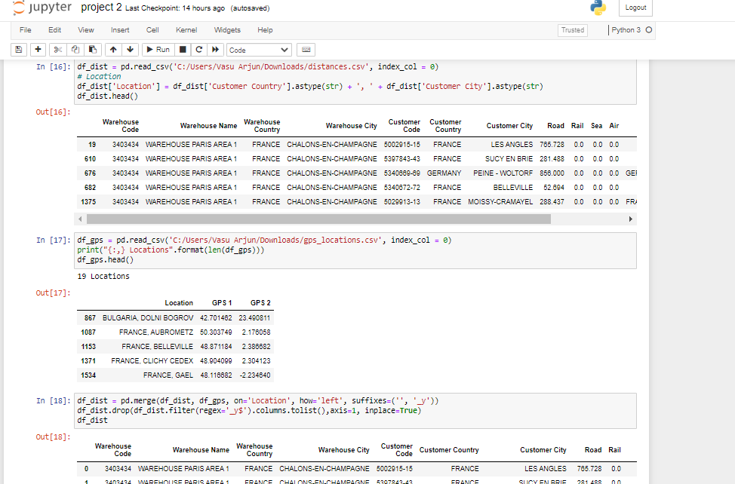The image size is (735, 484).
Task: Click the 'BULGARIA, DOLNI BOGROV' cell
Action: tap(148, 318)
